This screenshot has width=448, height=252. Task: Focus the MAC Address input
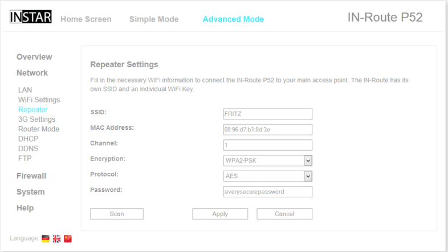click(268, 130)
